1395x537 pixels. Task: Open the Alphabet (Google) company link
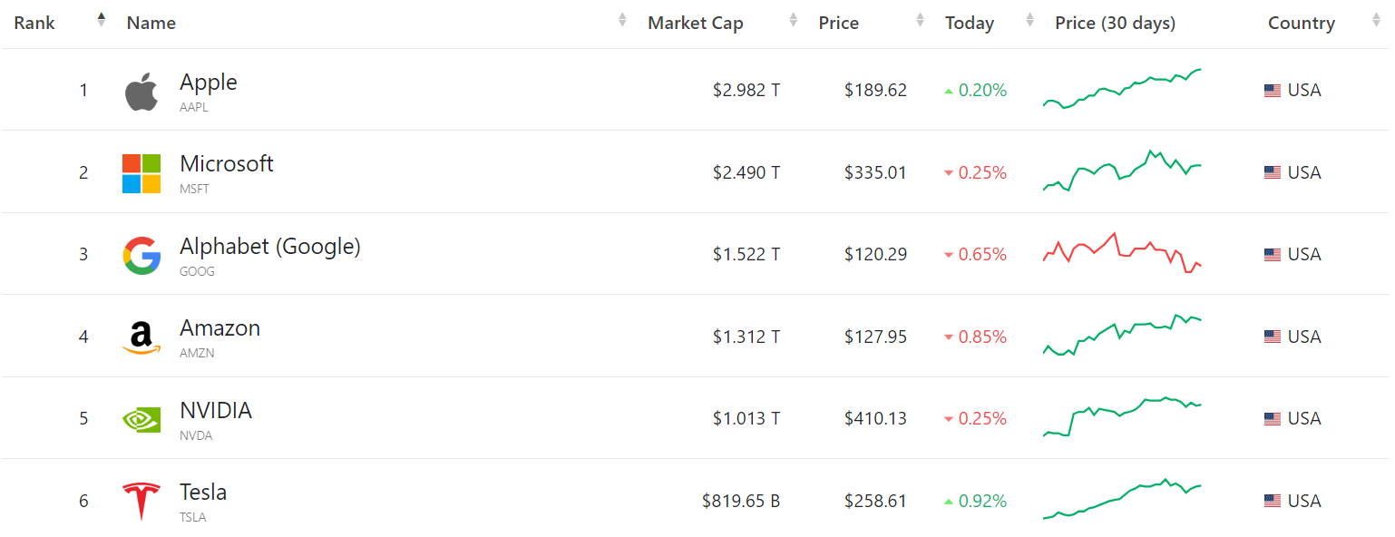[270, 247]
